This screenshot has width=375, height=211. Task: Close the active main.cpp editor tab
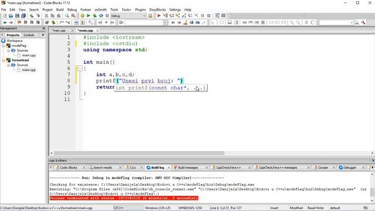[x=98, y=30]
